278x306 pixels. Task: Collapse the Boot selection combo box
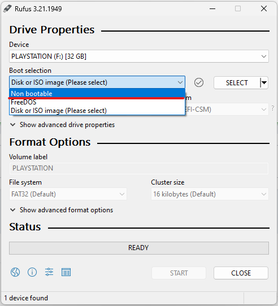coord(97,82)
